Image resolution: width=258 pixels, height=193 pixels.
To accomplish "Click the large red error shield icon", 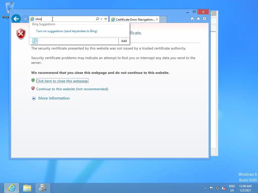I will [21, 34].
